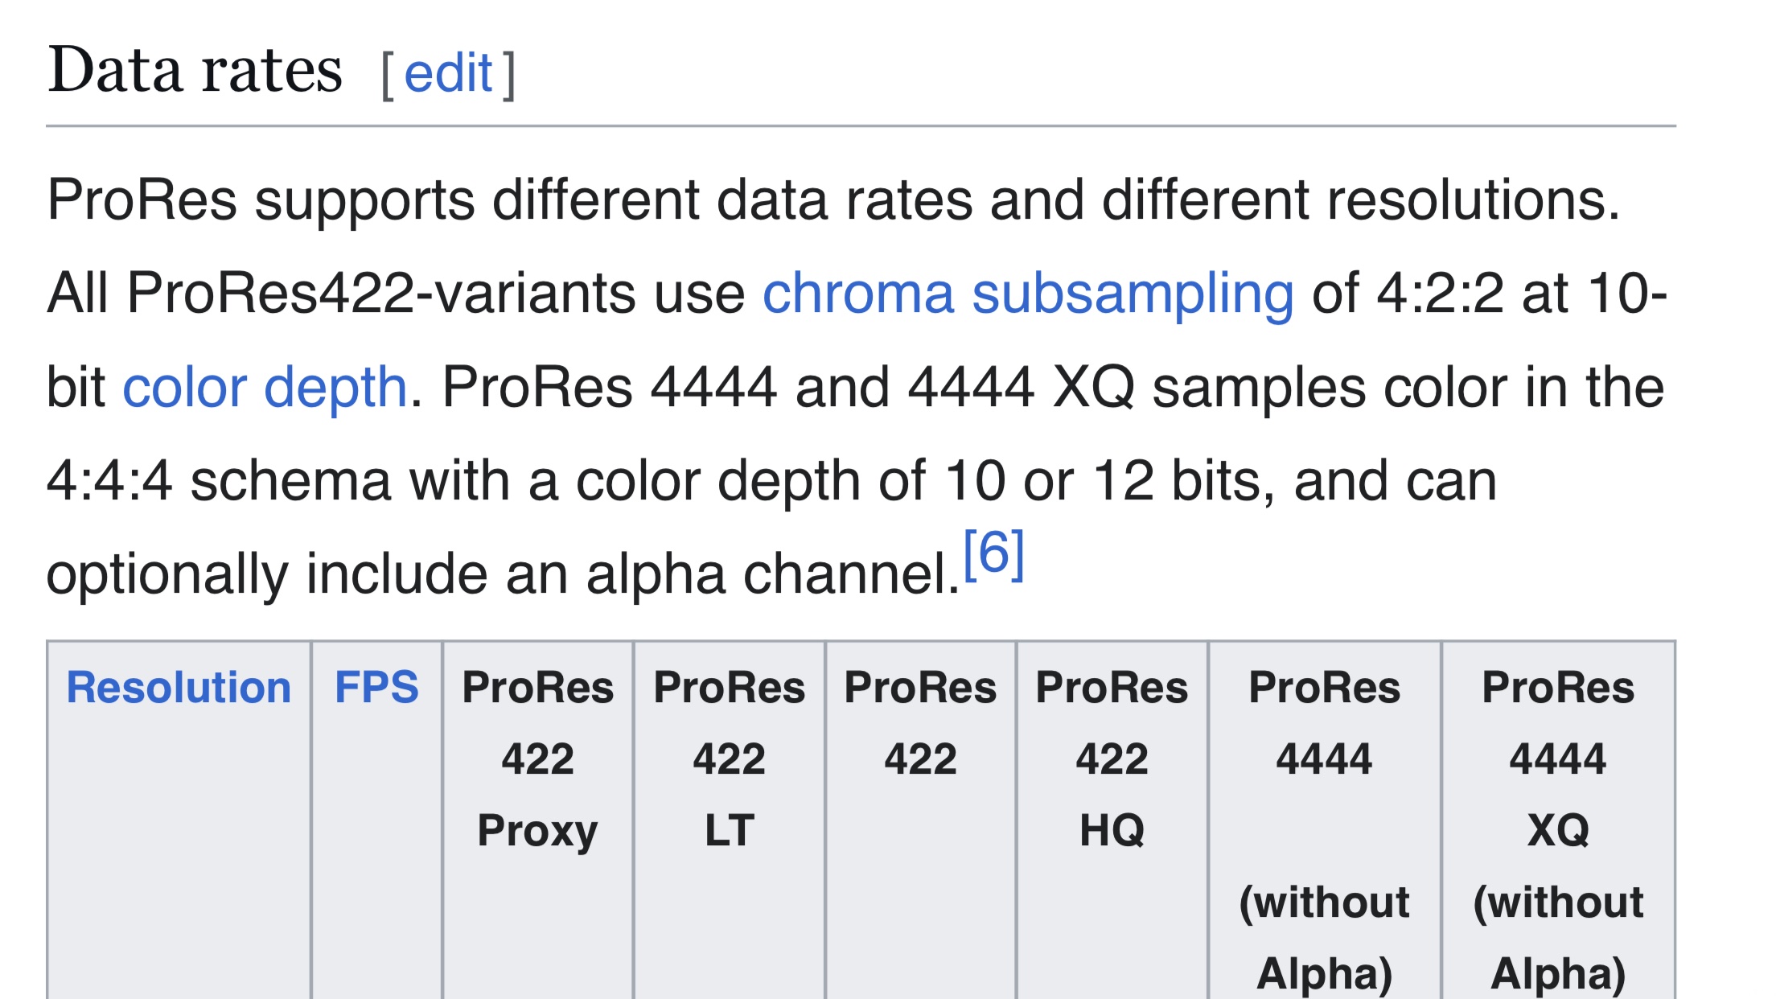1776x999 pixels.
Task: Select the ProRes 422 Proxy column header
Action: coord(537,758)
